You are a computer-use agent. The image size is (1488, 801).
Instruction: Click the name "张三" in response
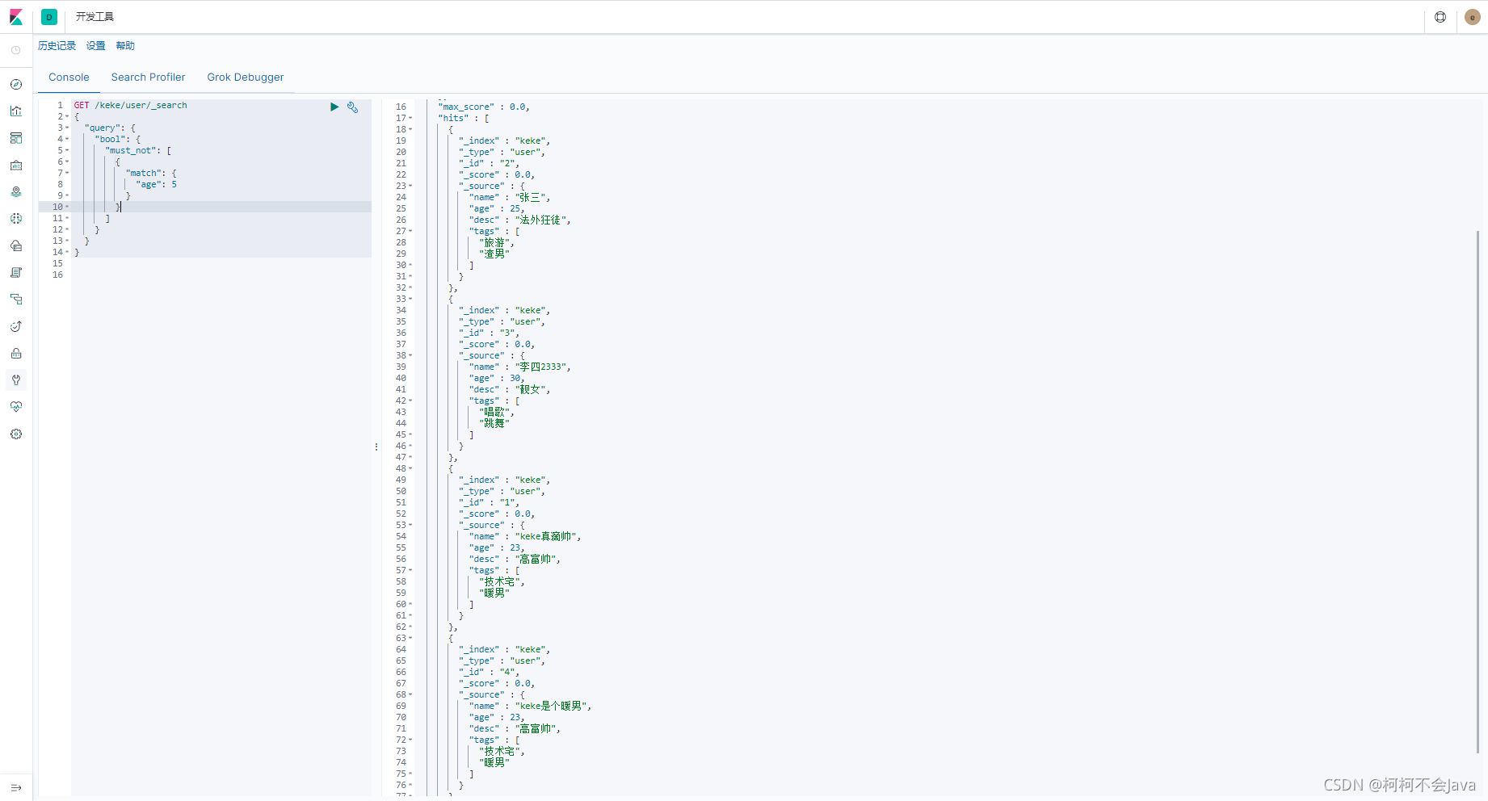point(532,198)
